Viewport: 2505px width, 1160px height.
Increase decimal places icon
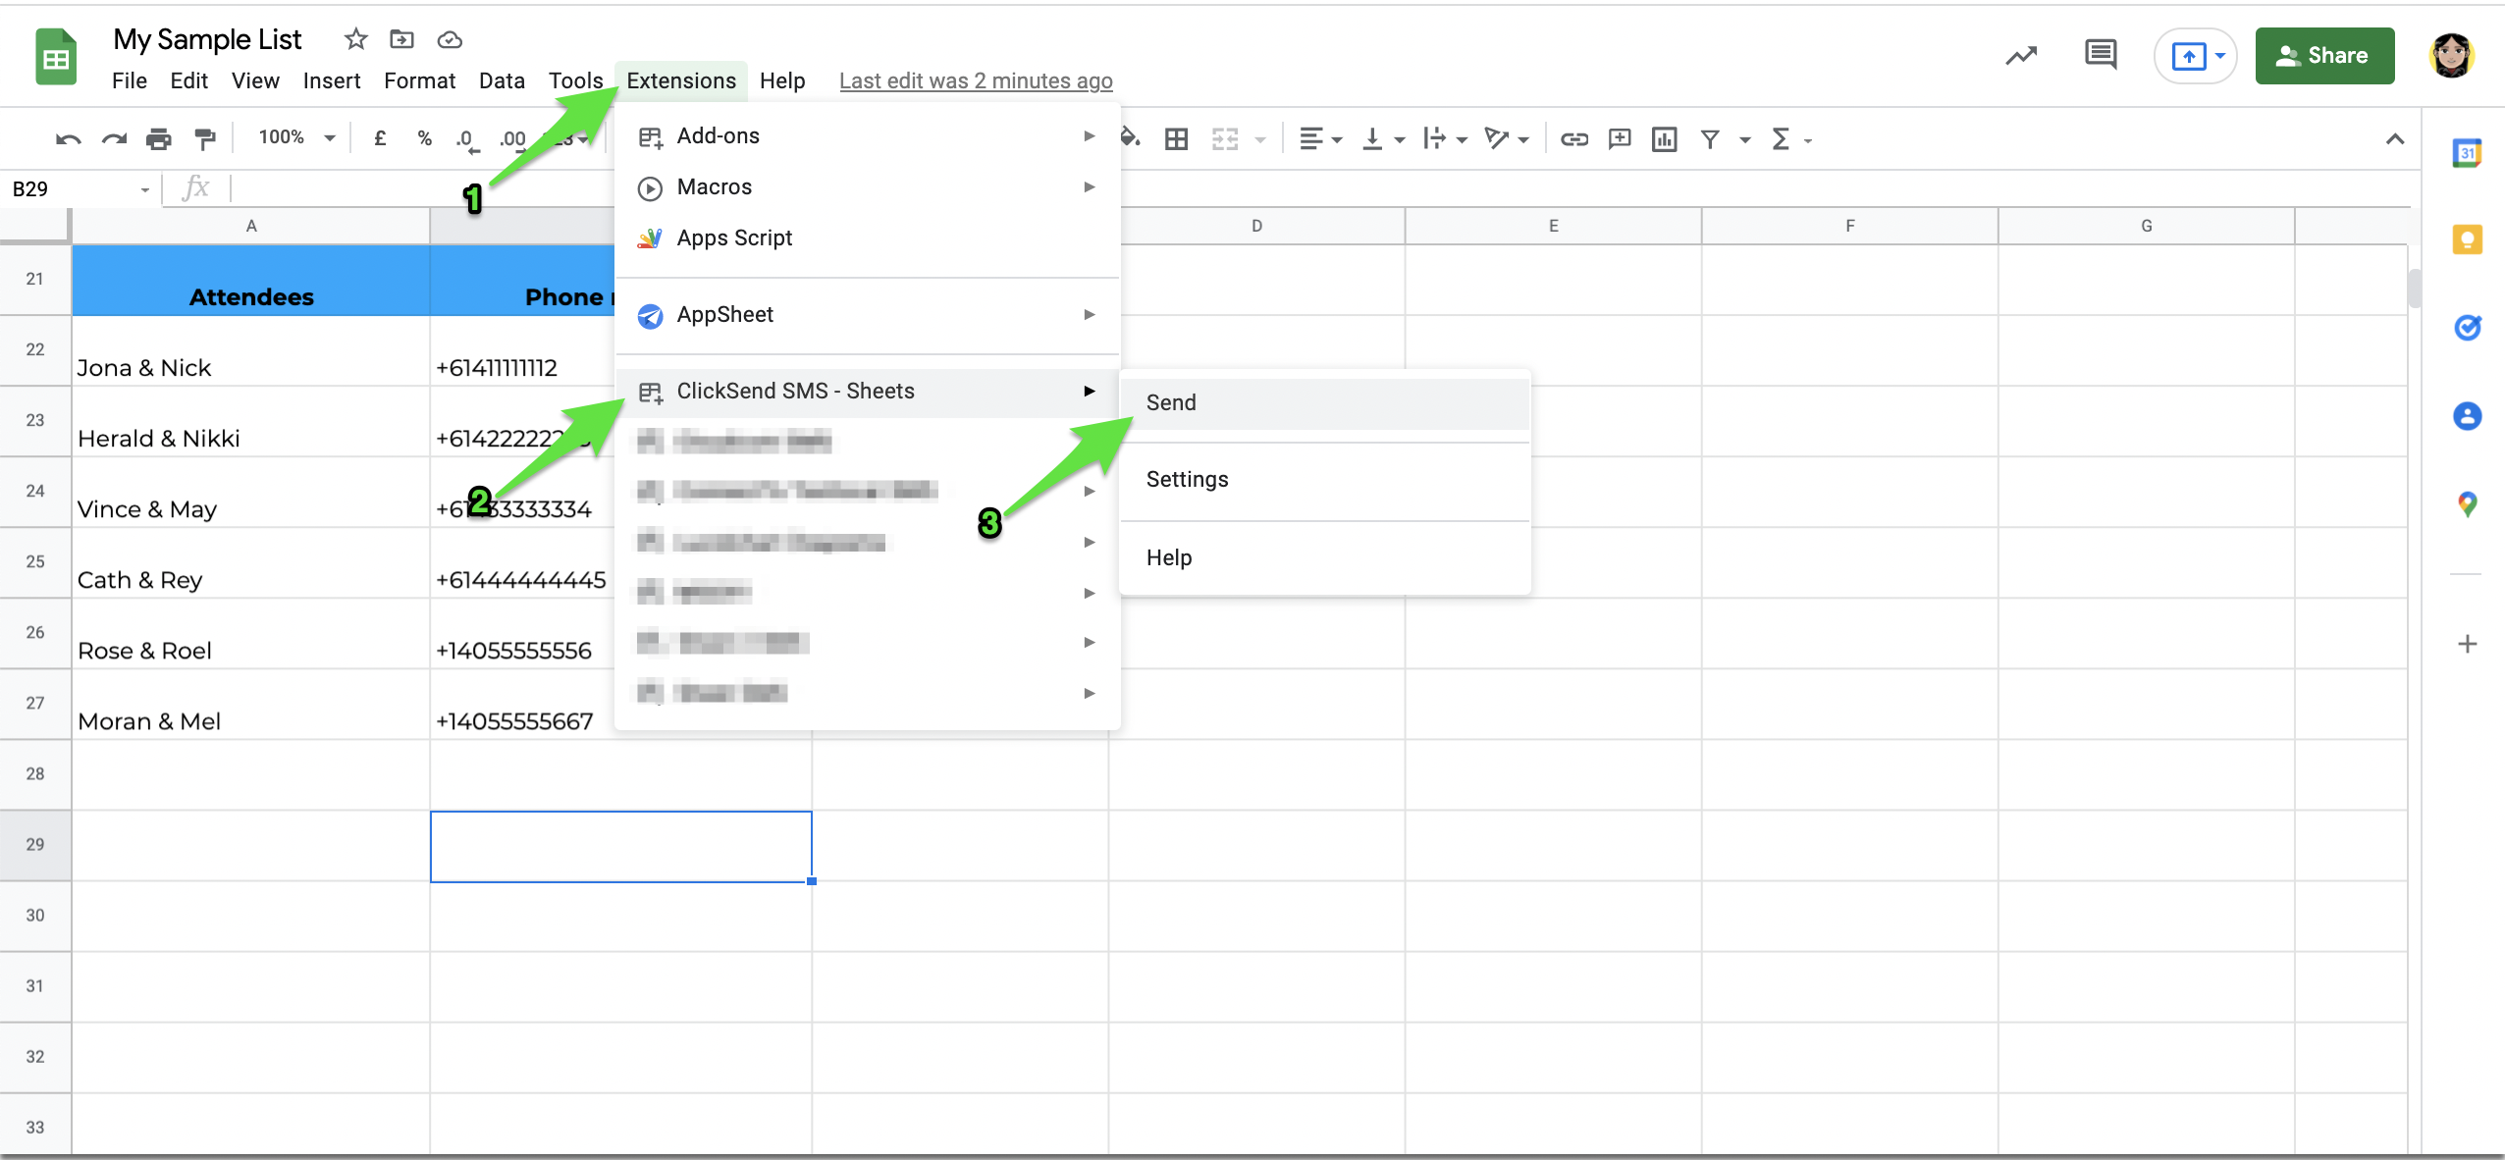(x=512, y=139)
